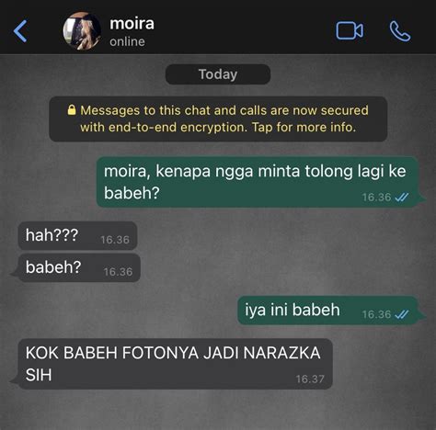
Task: Open end-to-end encryption info notice
Action: [218, 119]
